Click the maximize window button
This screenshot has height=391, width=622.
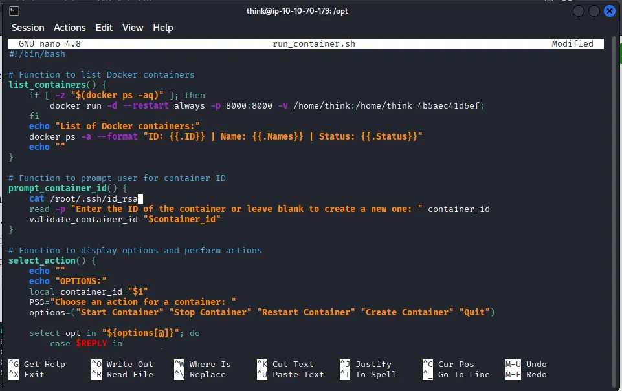pos(594,11)
